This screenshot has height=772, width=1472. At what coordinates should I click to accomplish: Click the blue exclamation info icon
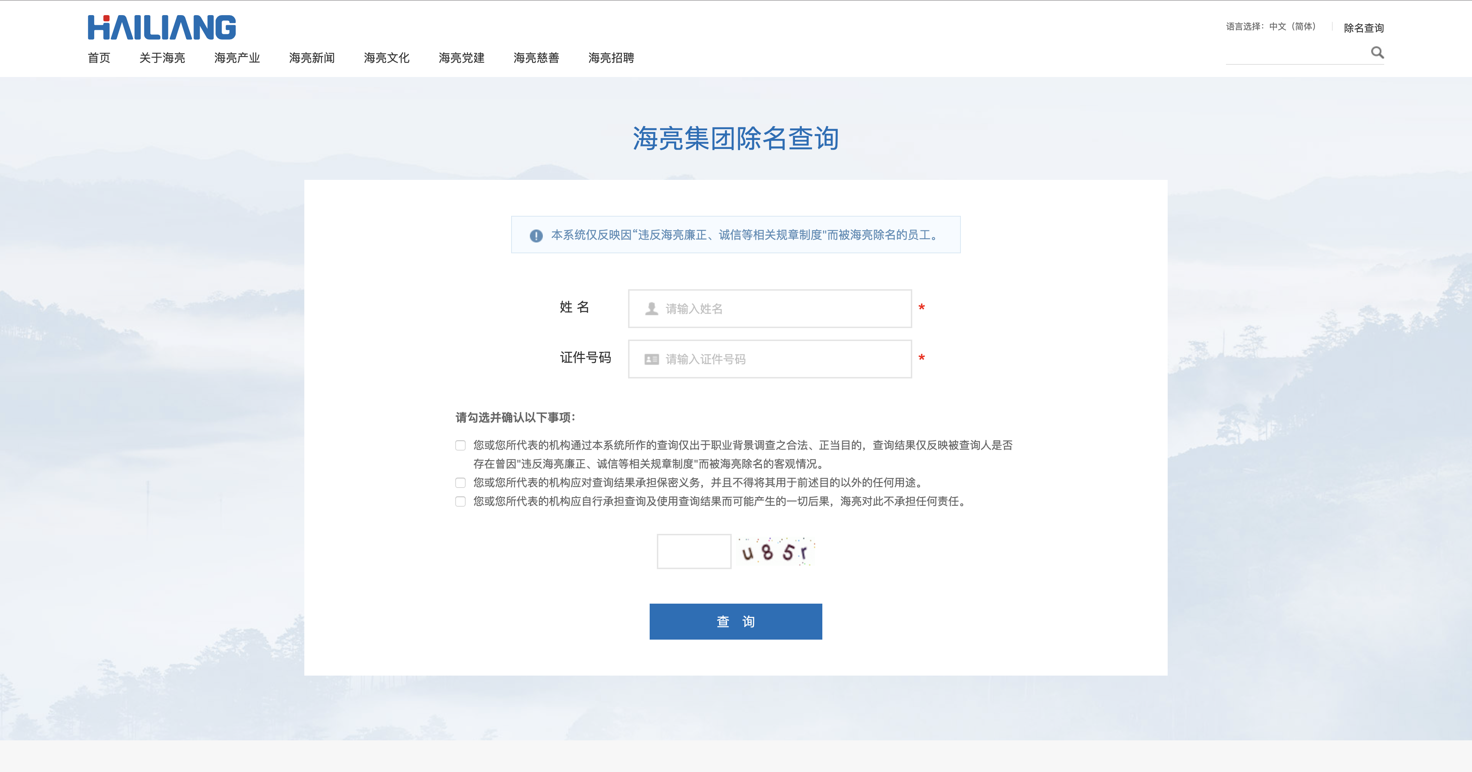[x=536, y=235]
